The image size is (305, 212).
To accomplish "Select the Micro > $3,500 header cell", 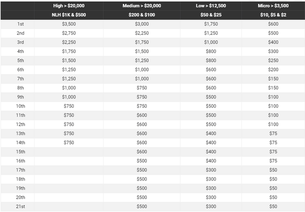I will (x=273, y=6).
